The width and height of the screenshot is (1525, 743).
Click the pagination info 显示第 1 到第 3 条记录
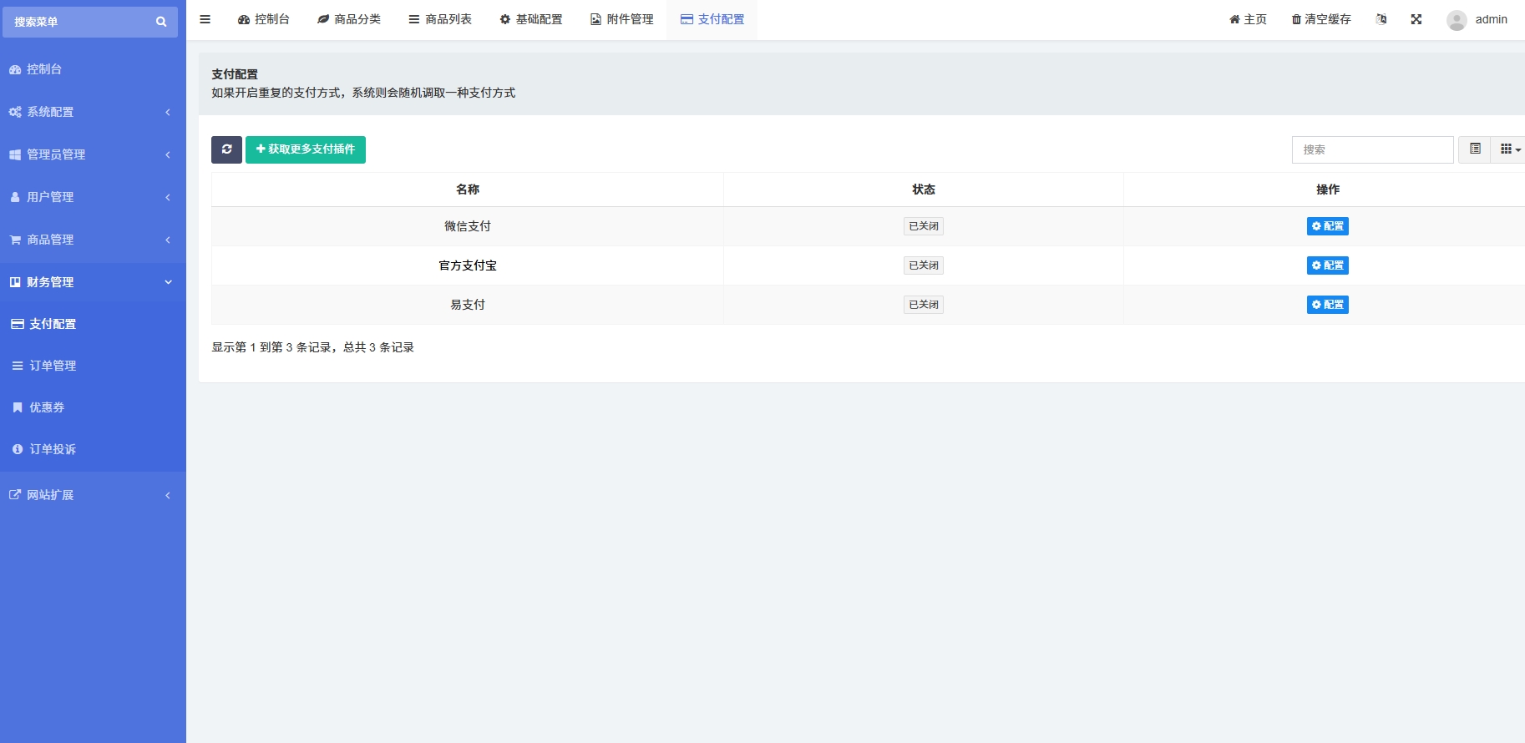[312, 347]
